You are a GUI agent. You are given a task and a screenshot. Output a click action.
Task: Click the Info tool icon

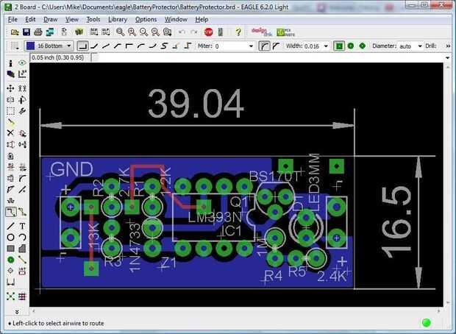[x=10, y=63]
